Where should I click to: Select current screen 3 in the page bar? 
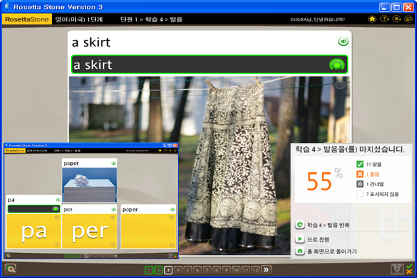168,270
